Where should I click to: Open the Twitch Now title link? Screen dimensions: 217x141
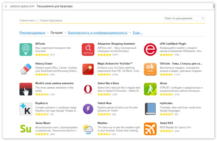(105, 103)
